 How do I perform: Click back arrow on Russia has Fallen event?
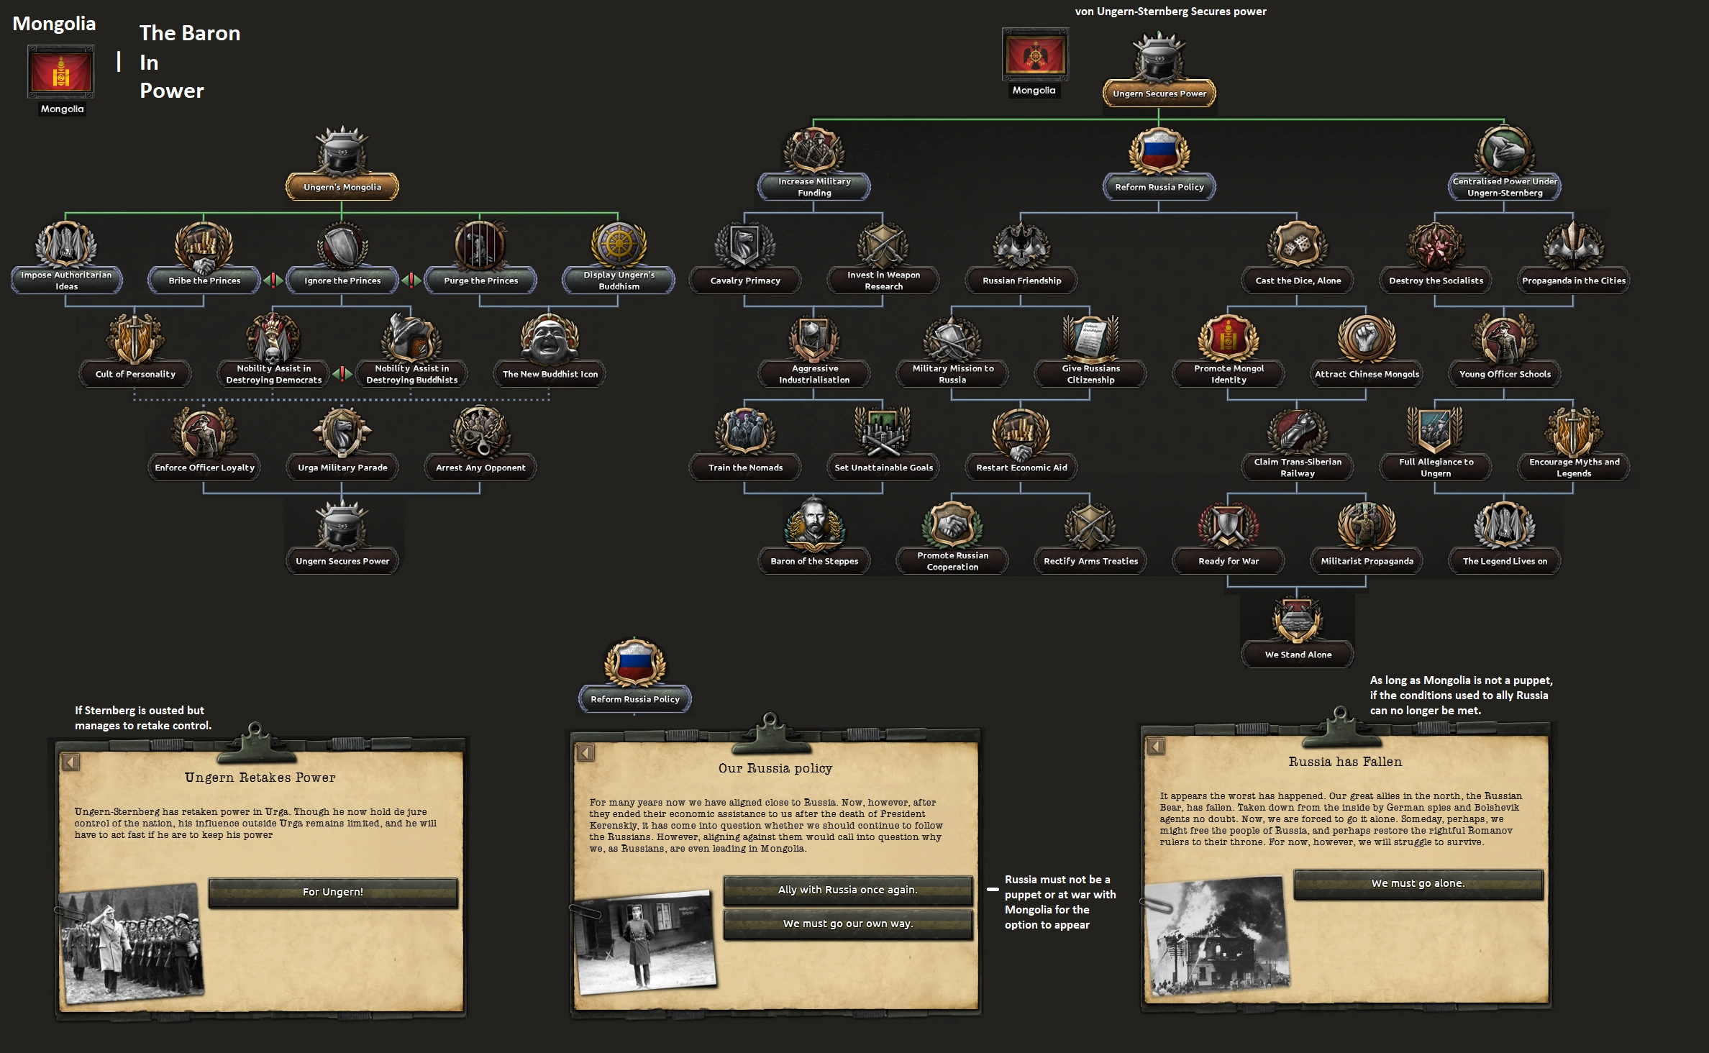tap(1156, 746)
